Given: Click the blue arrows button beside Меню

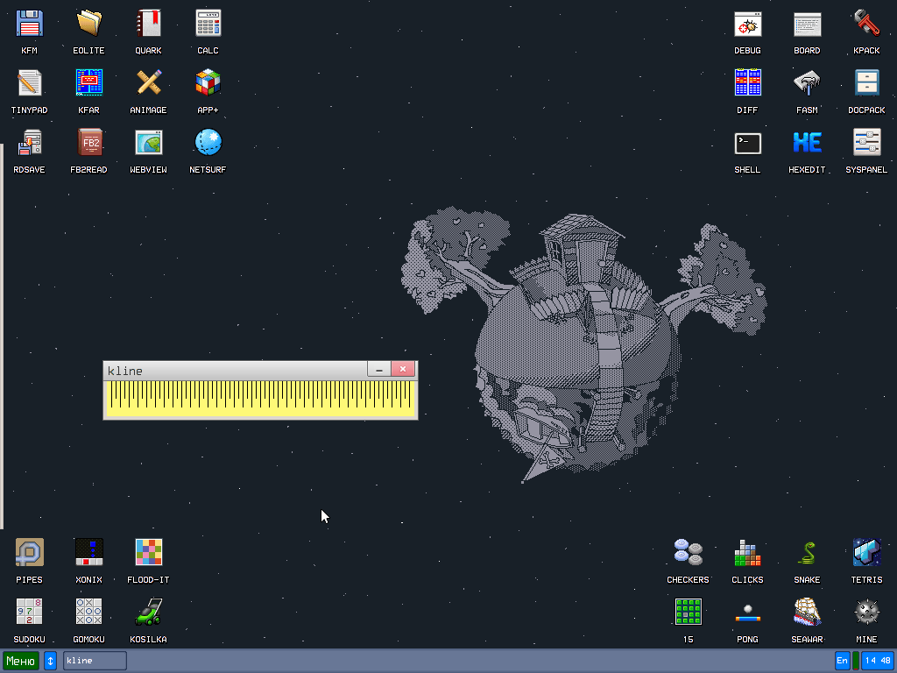Looking at the screenshot, I should tap(51, 661).
